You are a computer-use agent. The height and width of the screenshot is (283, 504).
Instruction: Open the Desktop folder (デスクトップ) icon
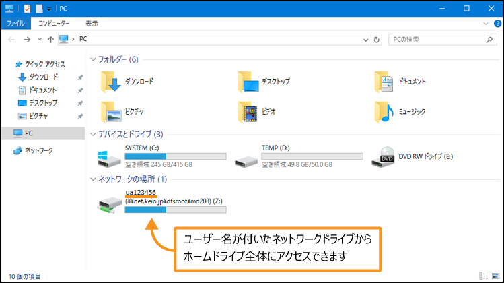pyautogui.click(x=248, y=82)
